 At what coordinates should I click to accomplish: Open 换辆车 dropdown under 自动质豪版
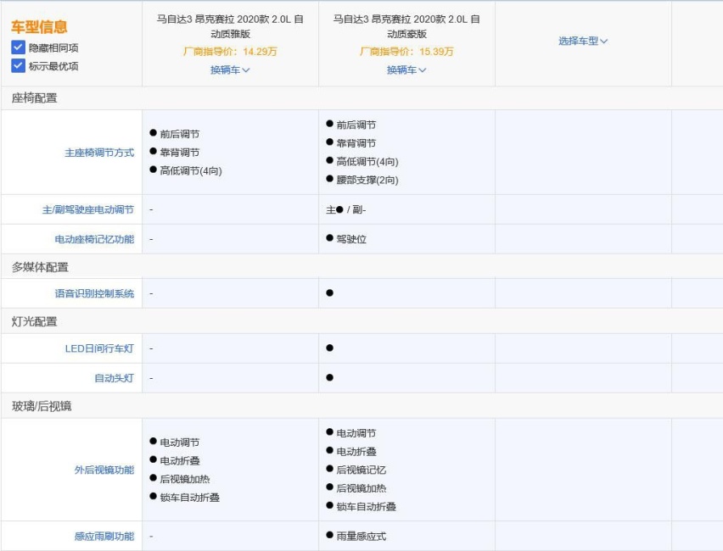[x=406, y=70]
